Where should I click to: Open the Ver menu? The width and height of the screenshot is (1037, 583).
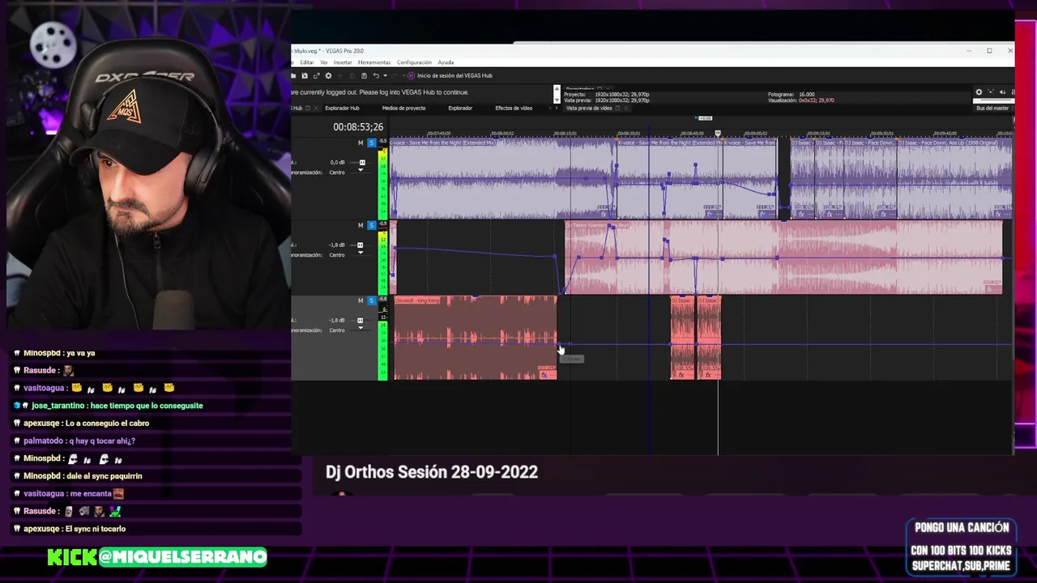click(x=324, y=62)
